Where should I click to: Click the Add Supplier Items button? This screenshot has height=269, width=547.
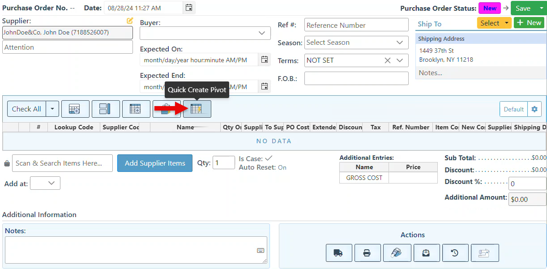click(x=155, y=163)
